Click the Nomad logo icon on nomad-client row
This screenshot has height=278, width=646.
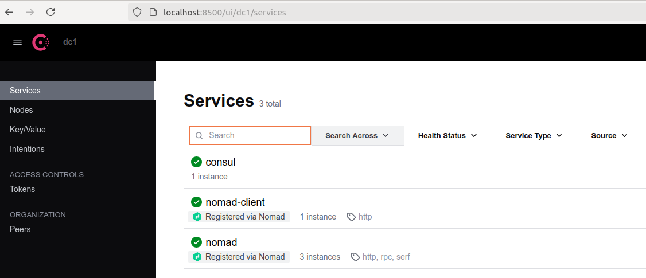[x=197, y=217]
